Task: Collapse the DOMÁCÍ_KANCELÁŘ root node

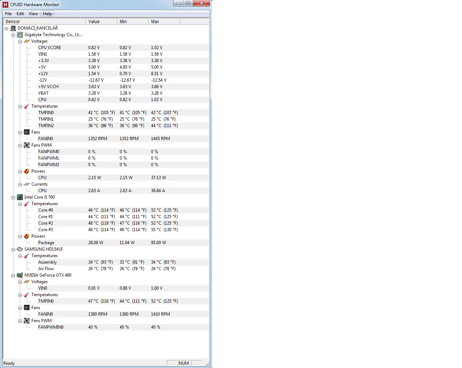Action: tap(6, 29)
